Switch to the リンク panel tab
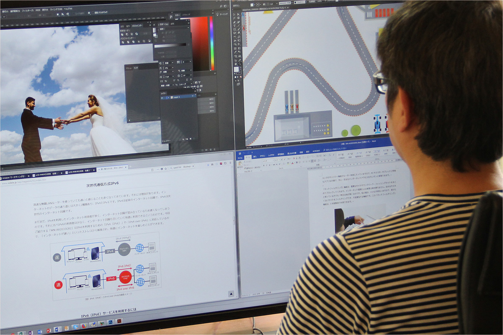 pos(136,68)
